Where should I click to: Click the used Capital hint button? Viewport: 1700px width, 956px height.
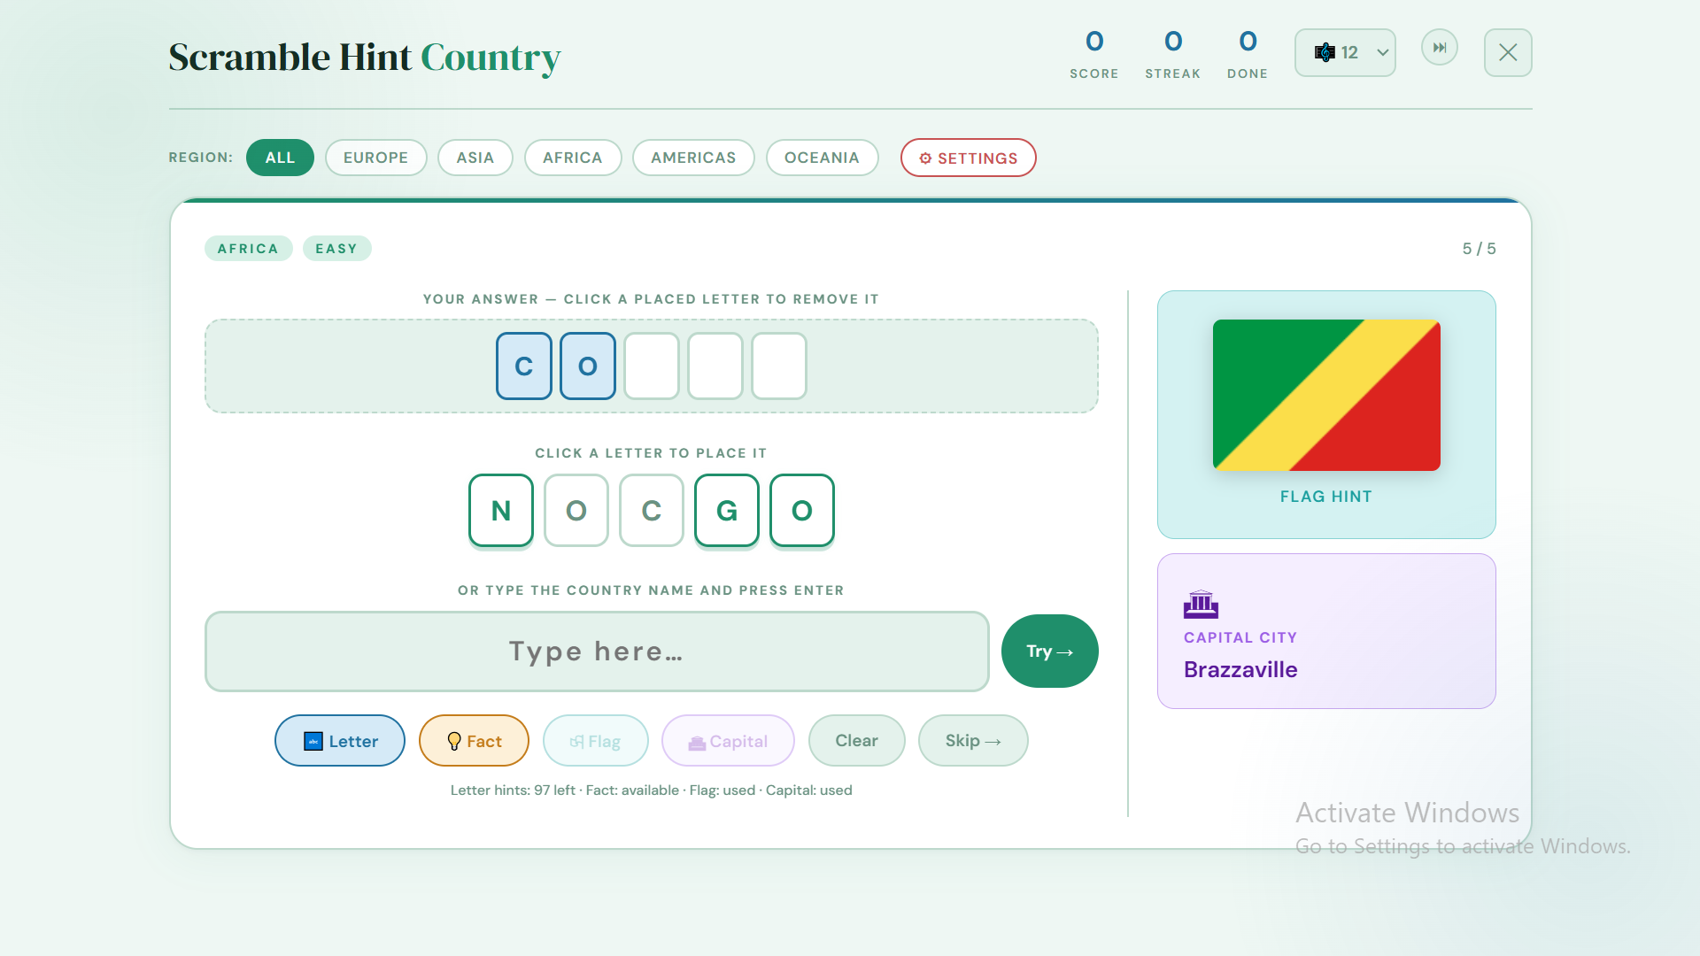(x=728, y=741)
